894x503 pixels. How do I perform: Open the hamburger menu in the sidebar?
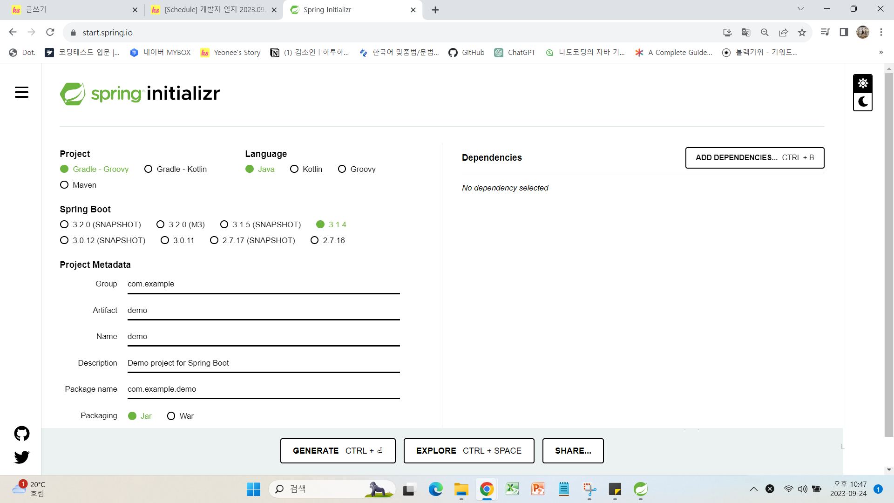point(21,92)
